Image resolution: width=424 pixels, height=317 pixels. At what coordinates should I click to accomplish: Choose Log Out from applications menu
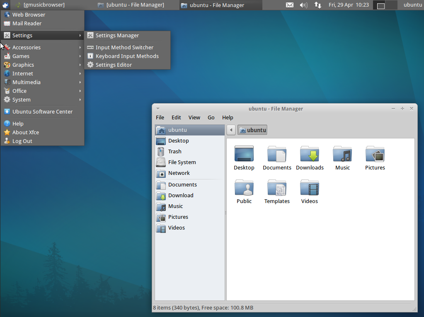[x=42, y=141]
